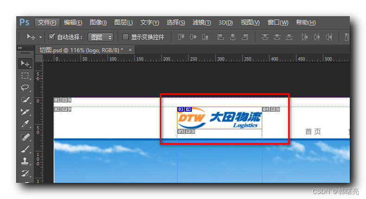Open the 文件(F) menu

pyautogui.click(x=47, y=22)
